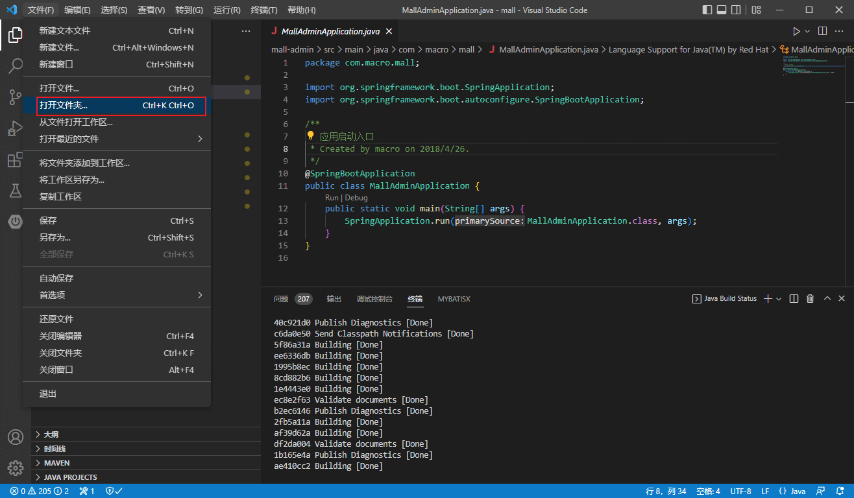This screenshot has height=498, width=854.
Task: Open the Manage gear icon
Action: tap(16, 468)
